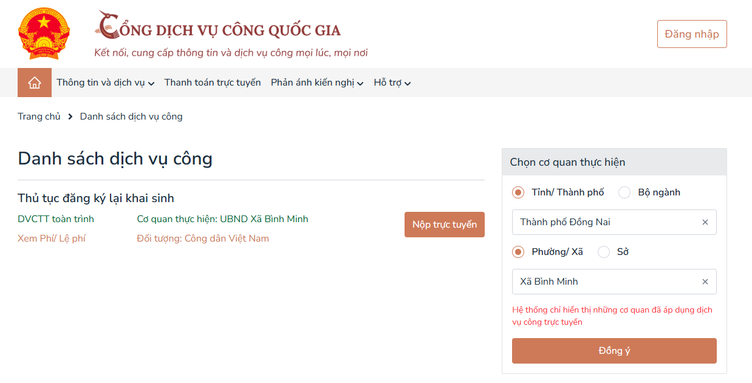The width and height of the screenshot is (752, 383).
Task: Open the Xem Phí/ Lệ phí link
Action: coord(52,239)
